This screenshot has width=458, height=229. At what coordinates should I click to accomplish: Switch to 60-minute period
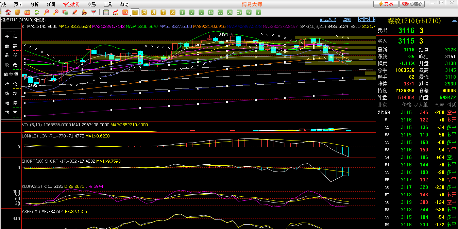pos(230,12)
